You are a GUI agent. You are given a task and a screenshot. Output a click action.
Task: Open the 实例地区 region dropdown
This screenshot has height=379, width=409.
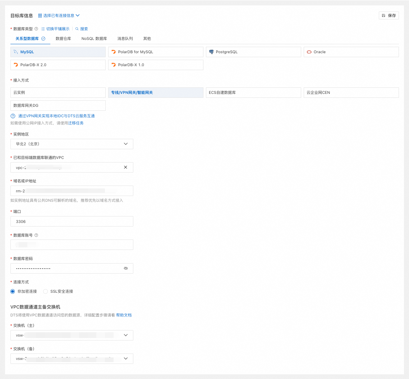(72, 144)
